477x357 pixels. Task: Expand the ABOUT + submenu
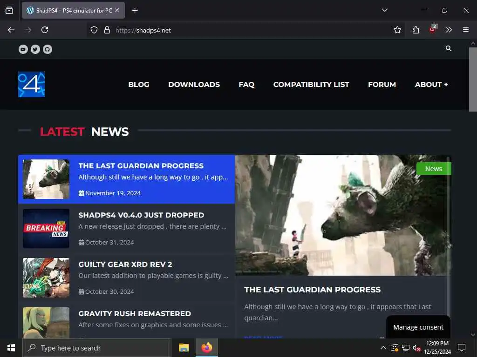pyautogui.click(x=431, y=85)
